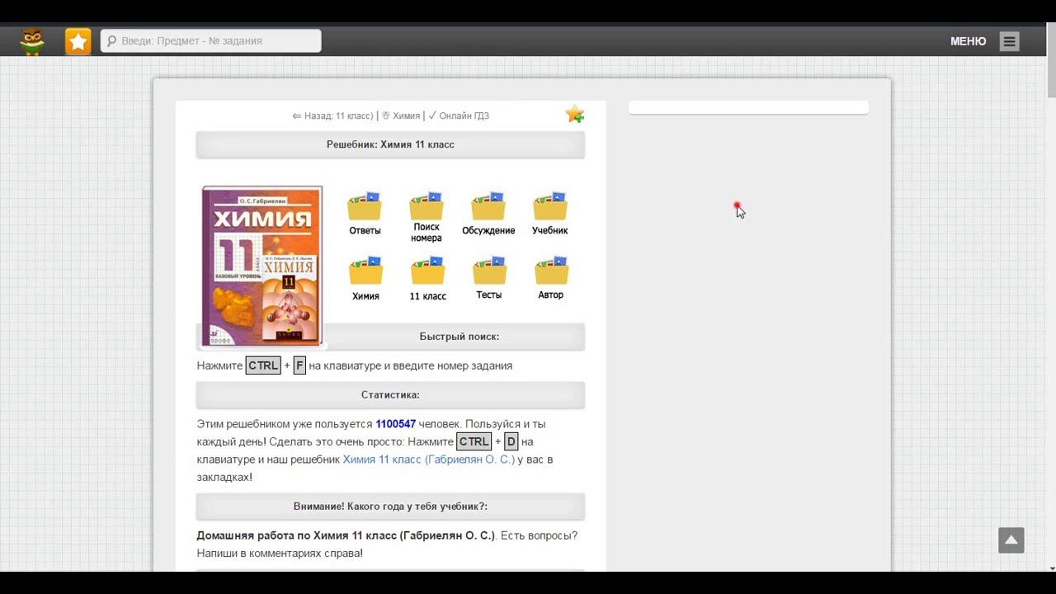Click 'Химия 11 класс (Габриелян О. С.)' link

(429, 460)
